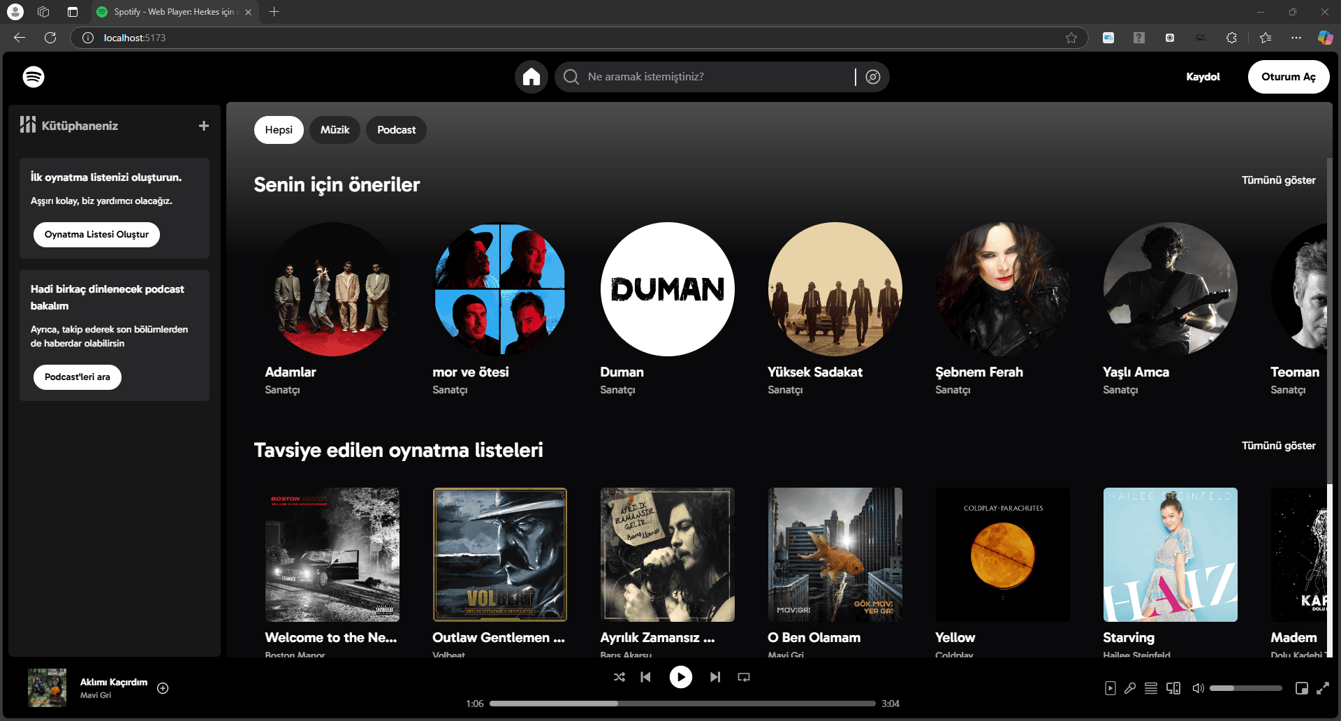The width and height of the screenshot is (1341, 721).
Task: Bookmark page with star icon
Action: pyautogui.click(x=1071, y=38)
